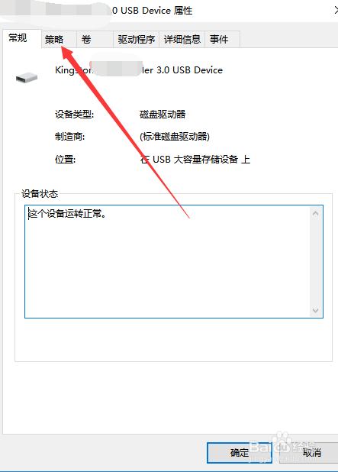Click the device status scrollbar up arrow
Screen dimensions: 338x472
[x=315, y=213]
